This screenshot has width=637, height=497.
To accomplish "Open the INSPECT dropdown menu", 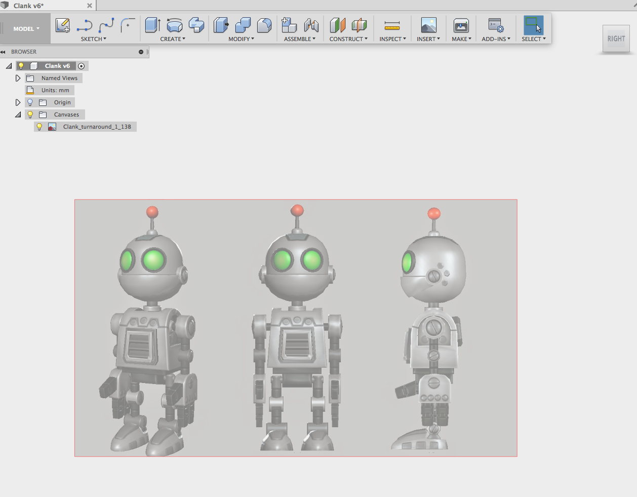I will click(392, 39).
